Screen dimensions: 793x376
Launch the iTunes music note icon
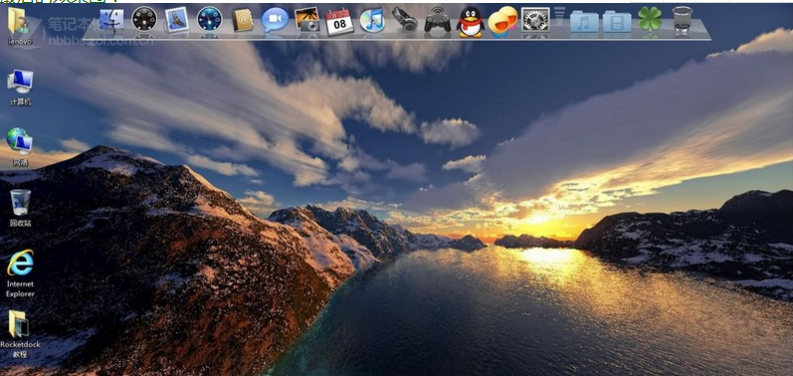click(x=372, y=20)
